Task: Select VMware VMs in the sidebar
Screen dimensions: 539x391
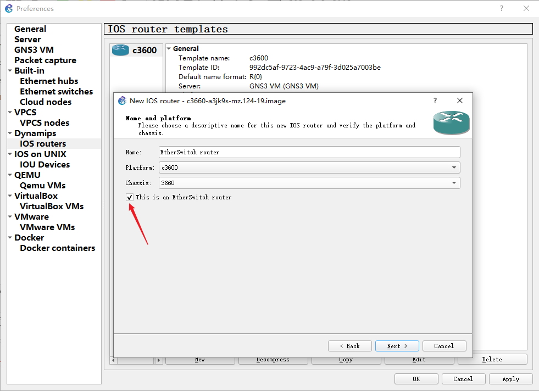Action: (x=47, y=227)
